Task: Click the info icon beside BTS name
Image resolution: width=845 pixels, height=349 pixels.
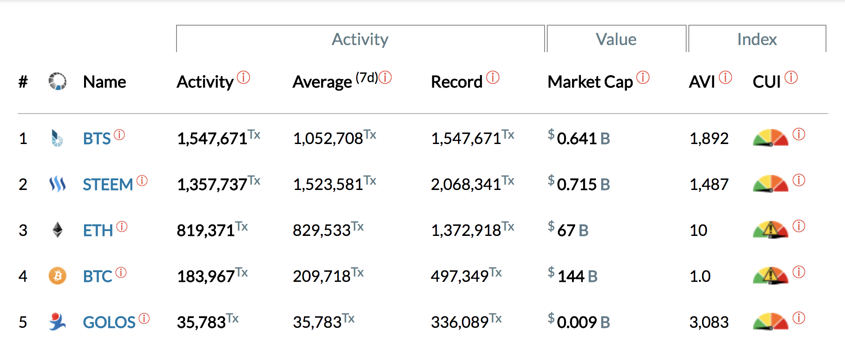Action: tap(119, 135)
